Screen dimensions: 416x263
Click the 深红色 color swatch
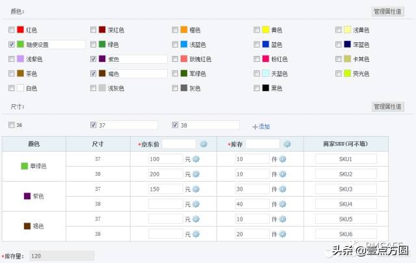pyautogui.click(x=102, y=29)
